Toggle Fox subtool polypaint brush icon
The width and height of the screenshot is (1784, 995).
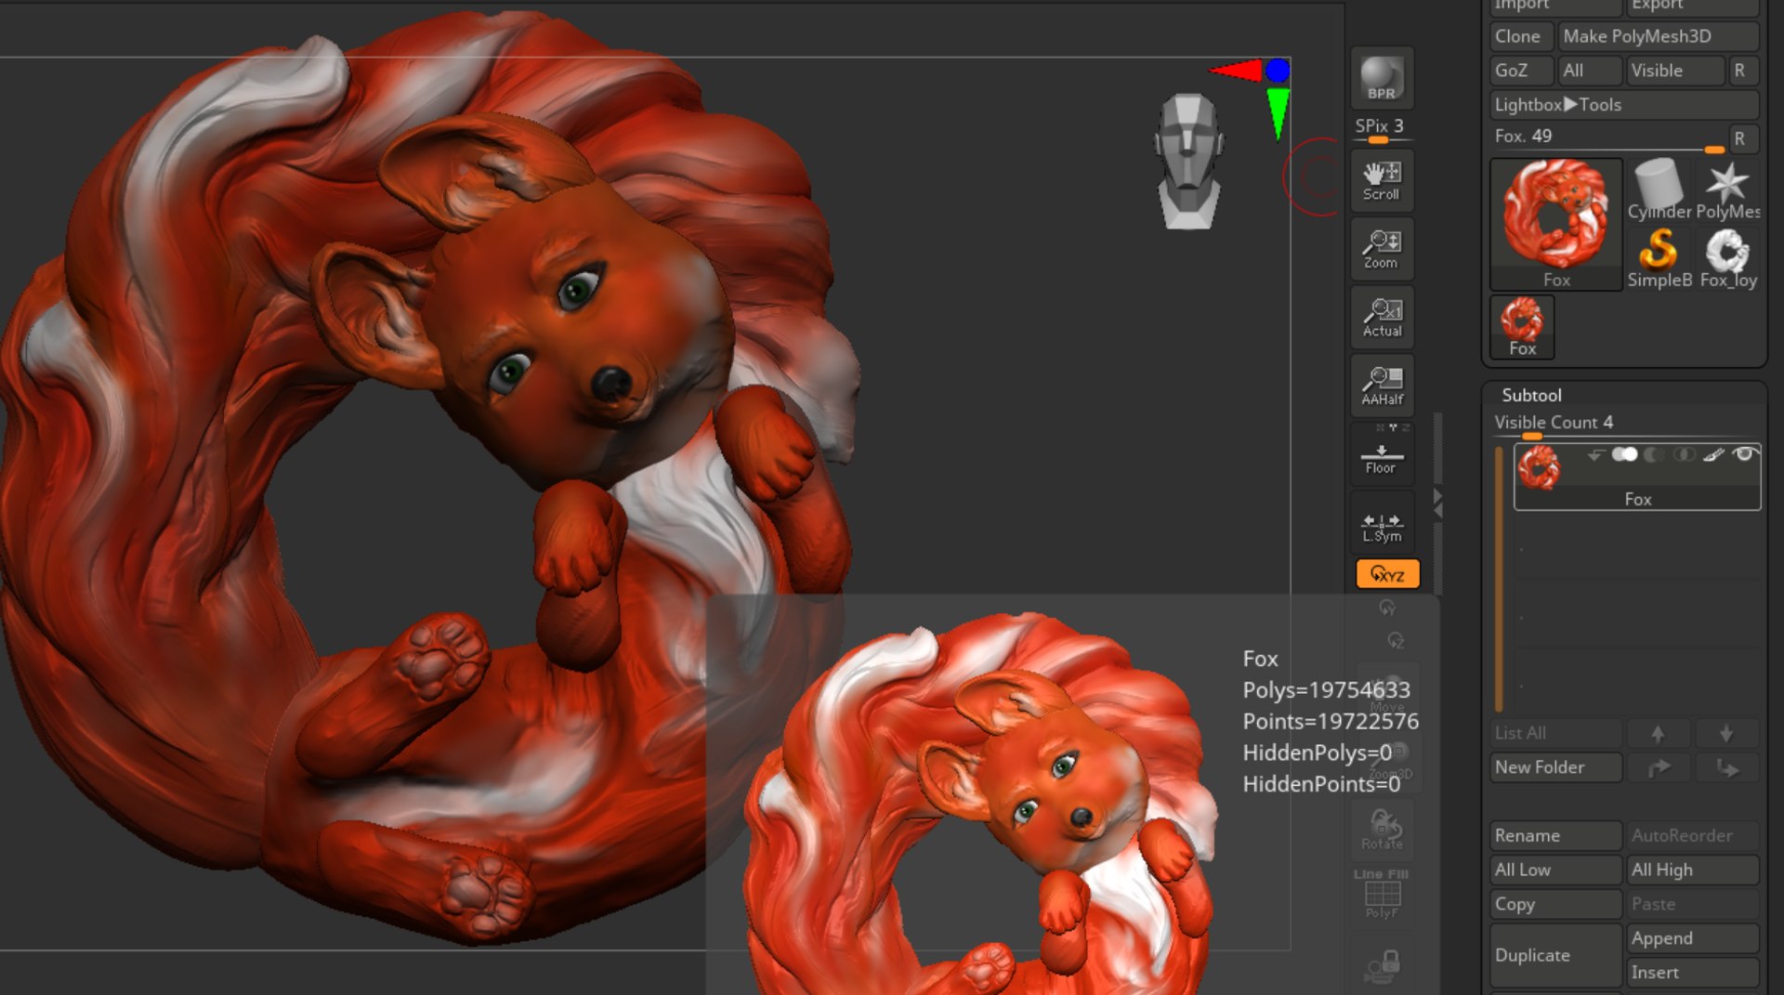pos(1713,454)
